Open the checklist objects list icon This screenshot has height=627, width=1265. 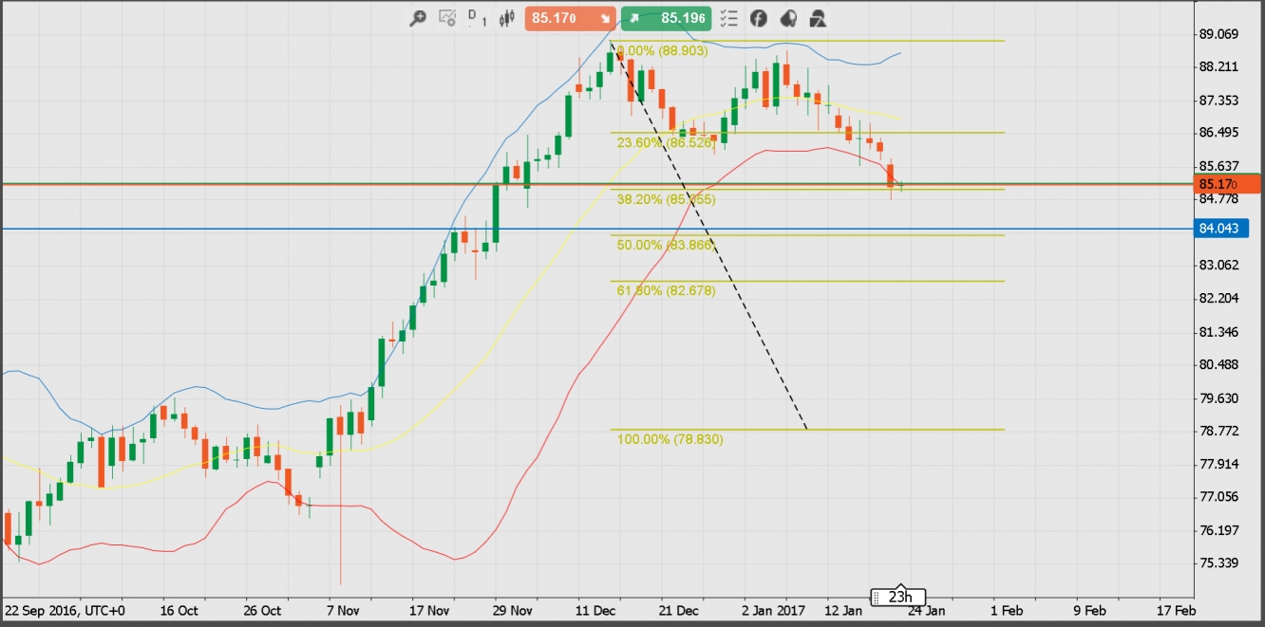(729, 18)
